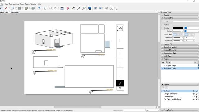Select the pink Eraser tool
The height and width of the screenshot is (112, 199).
point(68,8)
